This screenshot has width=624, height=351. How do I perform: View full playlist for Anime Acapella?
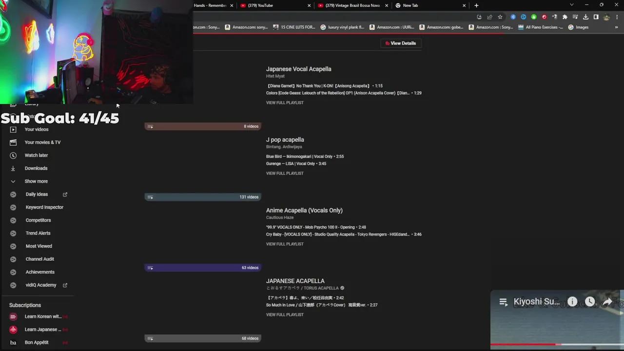click(x=285, y=244)
